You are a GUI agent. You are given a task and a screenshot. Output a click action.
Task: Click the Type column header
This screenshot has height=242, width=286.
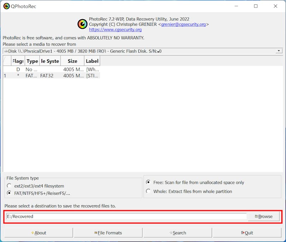(32, 61)
